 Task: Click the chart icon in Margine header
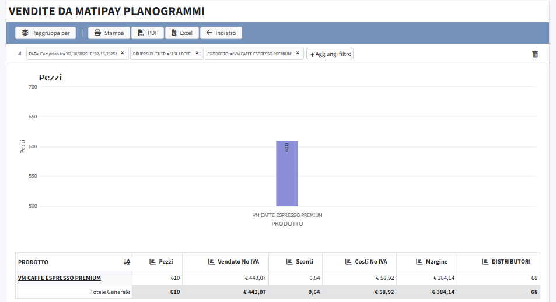(x=419, y=262)
